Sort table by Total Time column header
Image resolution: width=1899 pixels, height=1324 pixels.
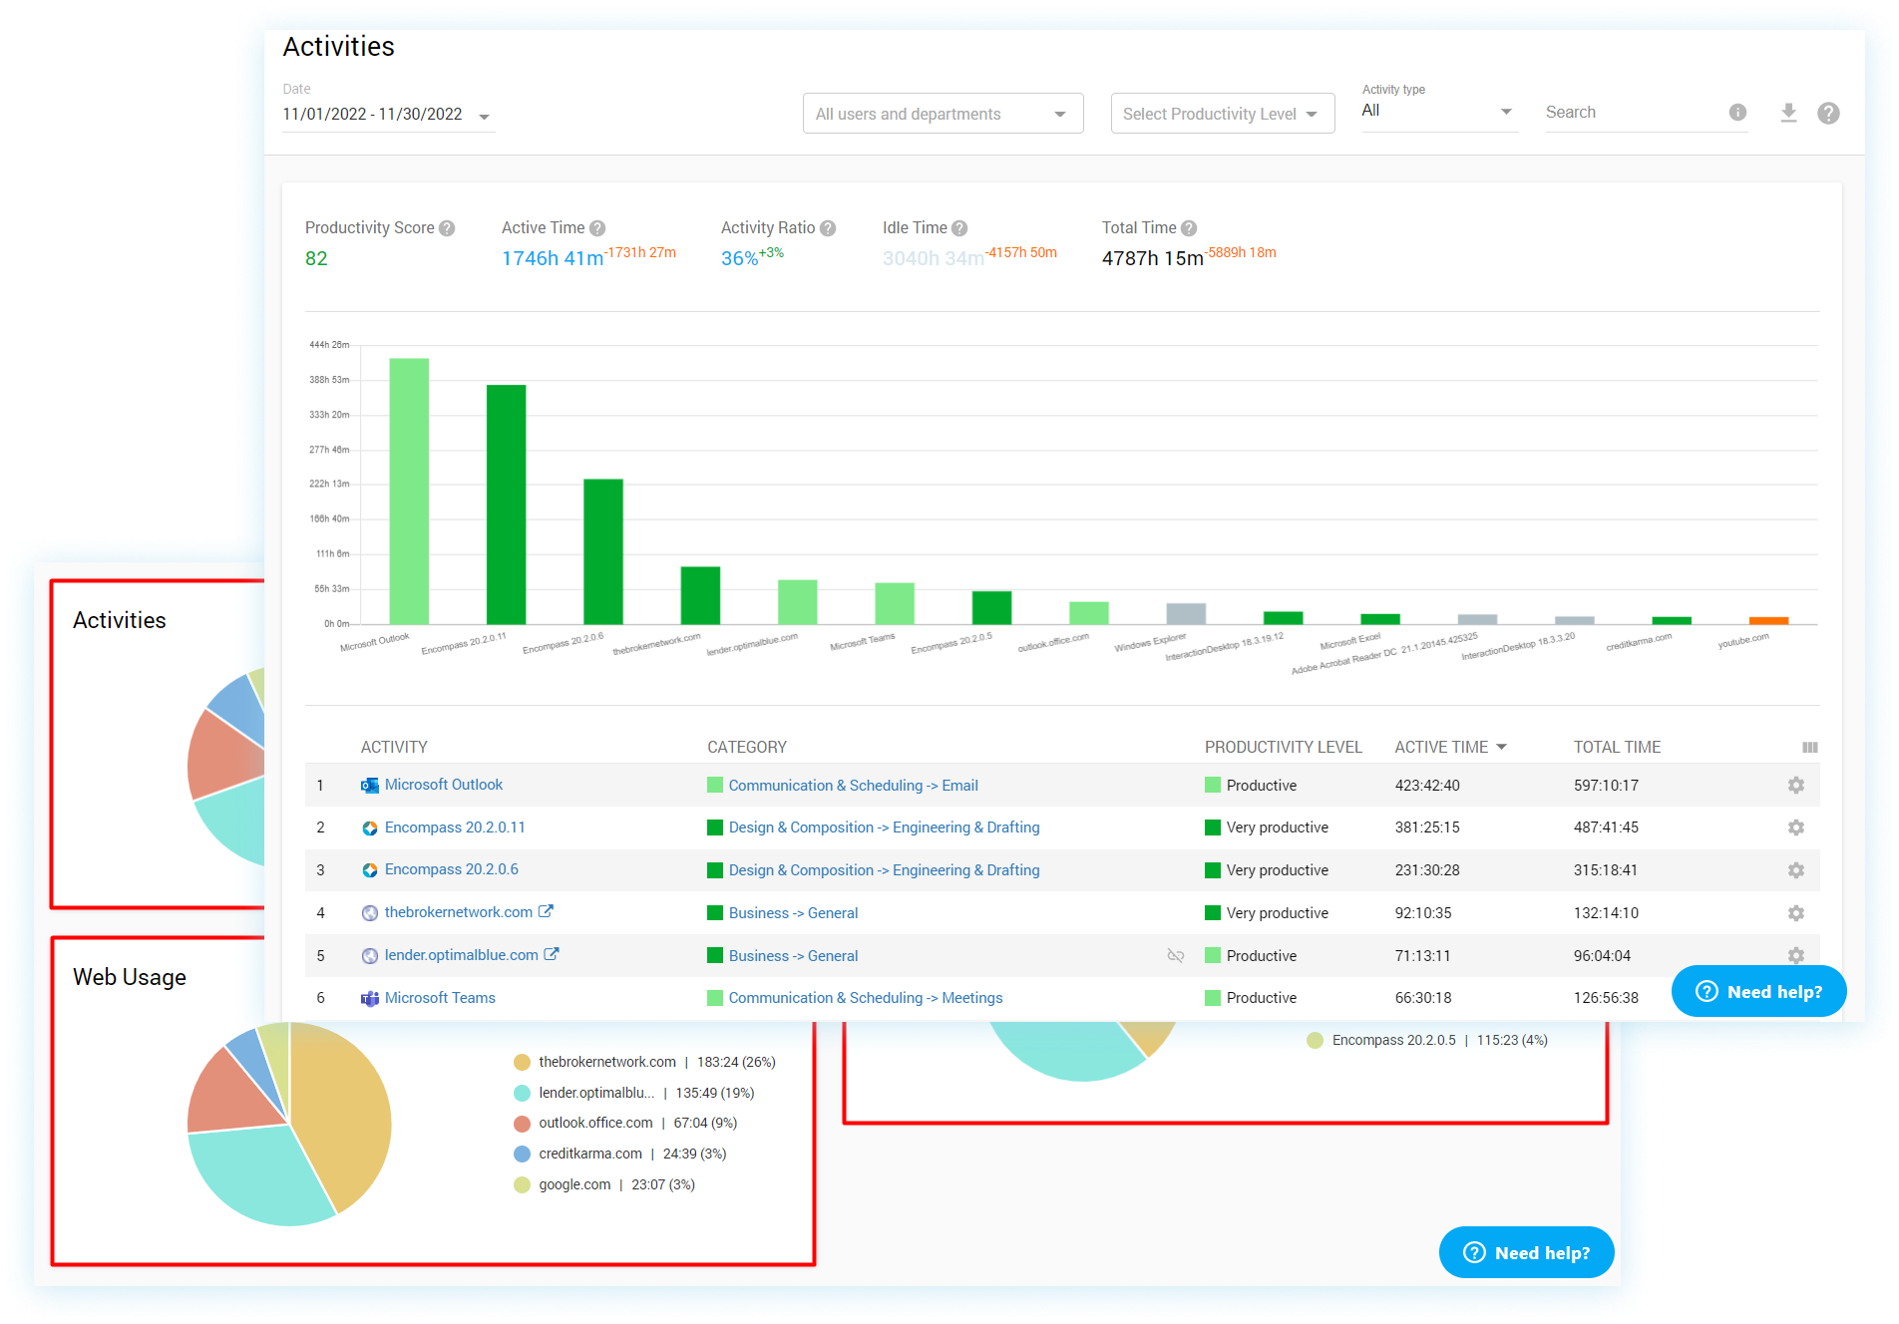pyautogui.click(x=1617, y=748)
